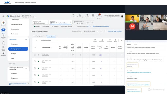Screen dimensions: 167x94
Task: Tick the checkbox for grüner tee row
Action: 35,68
